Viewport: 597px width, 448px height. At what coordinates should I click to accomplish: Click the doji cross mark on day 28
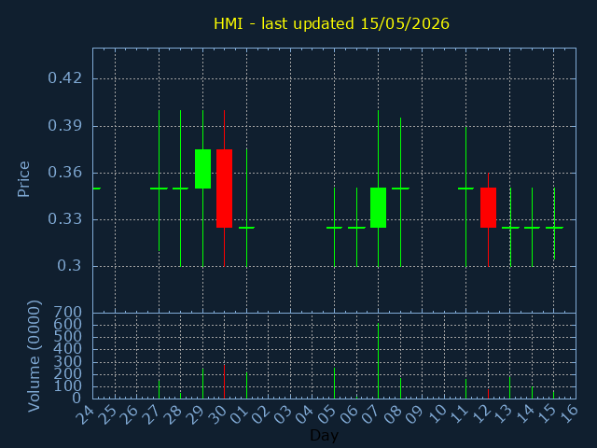[180, 189]
